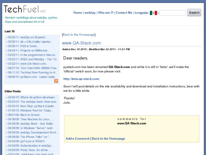This screenshot has height=155, width=206.
Task: Open the Home menu link
Action: pos(78,13)
